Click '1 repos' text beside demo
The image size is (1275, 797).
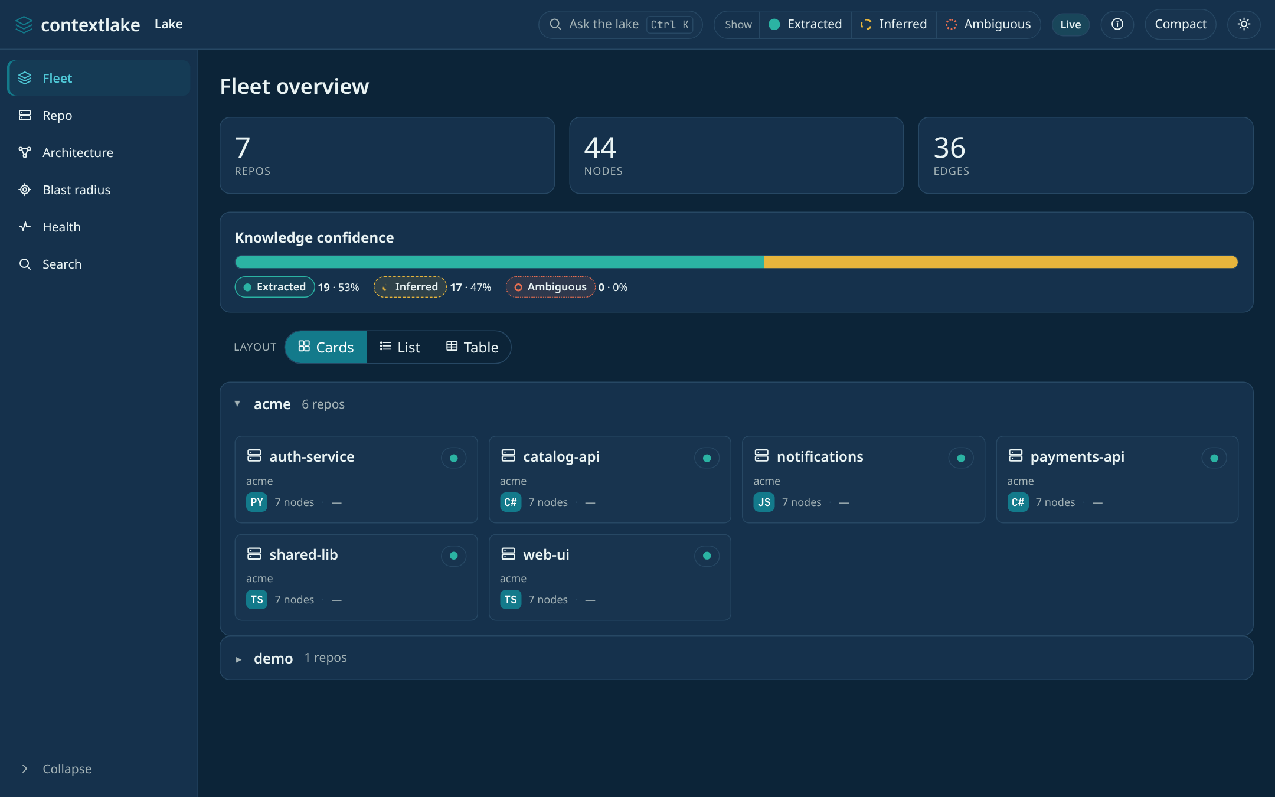click(x=325, y=658)
